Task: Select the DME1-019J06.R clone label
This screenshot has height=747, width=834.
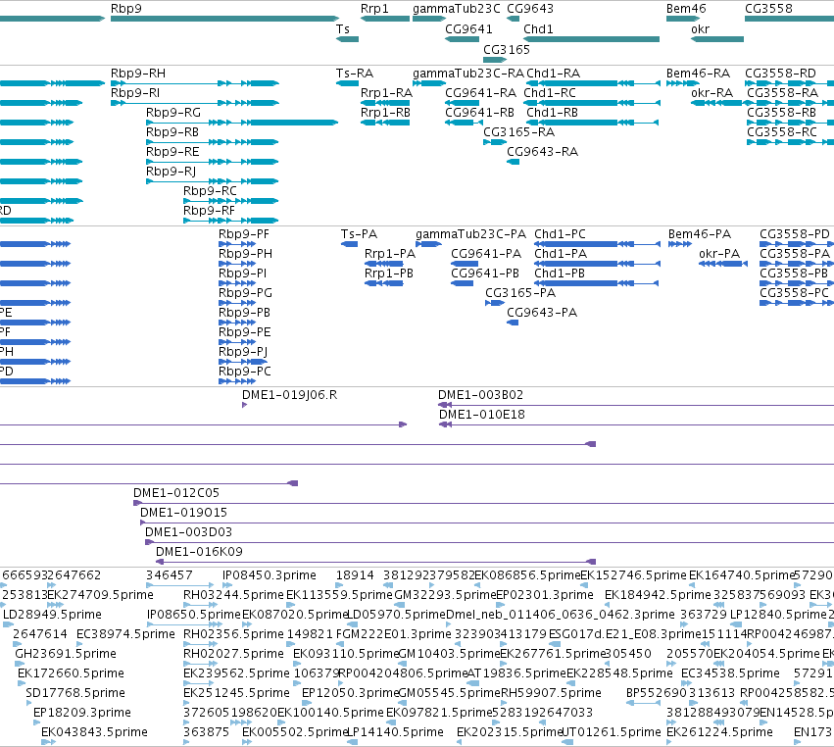Action: (x=289, y=395)
